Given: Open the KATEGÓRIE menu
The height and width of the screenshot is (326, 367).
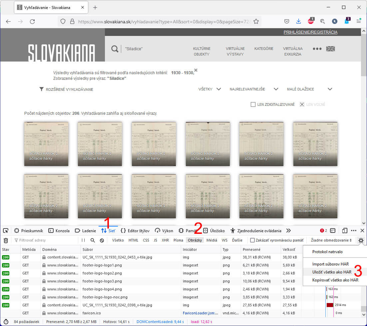Looking at the screenshot, I should coord(264,49).
